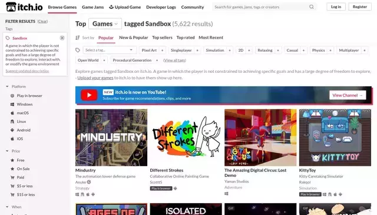The height and width of the screenshot is (215, 377).
Task: Click the tag icon beside Select a tag
Action: [78, 50]
